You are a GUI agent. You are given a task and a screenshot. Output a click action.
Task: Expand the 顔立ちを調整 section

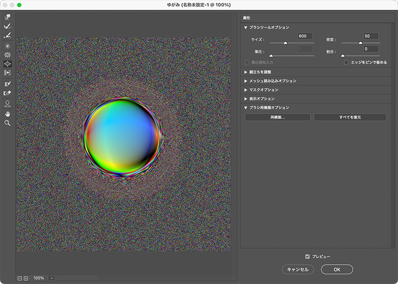[x=245, y=72]
